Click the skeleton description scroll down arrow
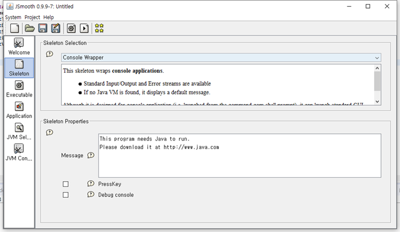The height and width of the screenshot is (232, 400). click(x=377, y=102)
